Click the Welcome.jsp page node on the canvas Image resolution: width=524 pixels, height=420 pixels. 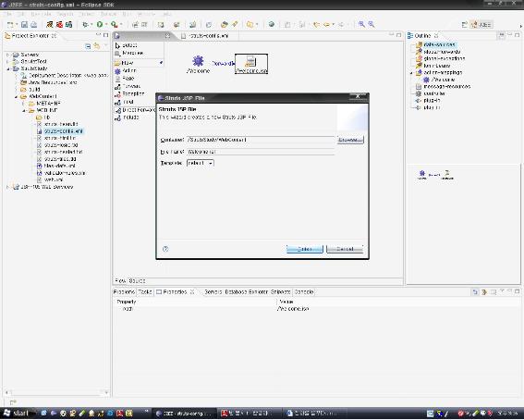pyautogui.click(x=251, y=64)
